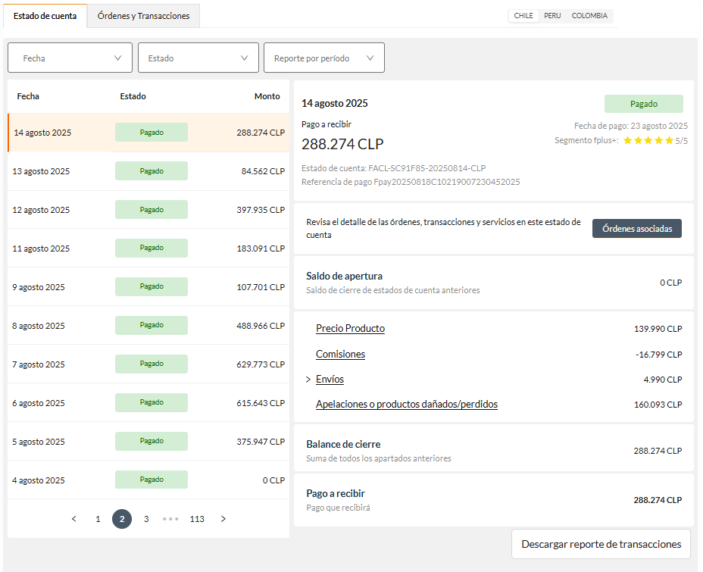Open the Estado filter dropdown

(198, 58)
